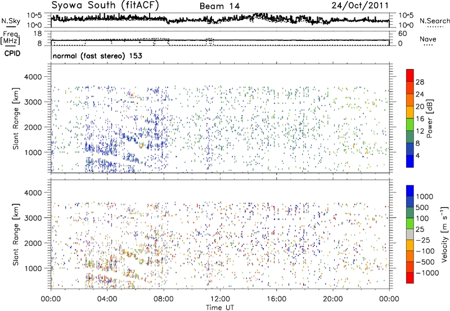Click the red bottom Velocity colorbar segment
The image size is (450, 311).
click(410, 278)
